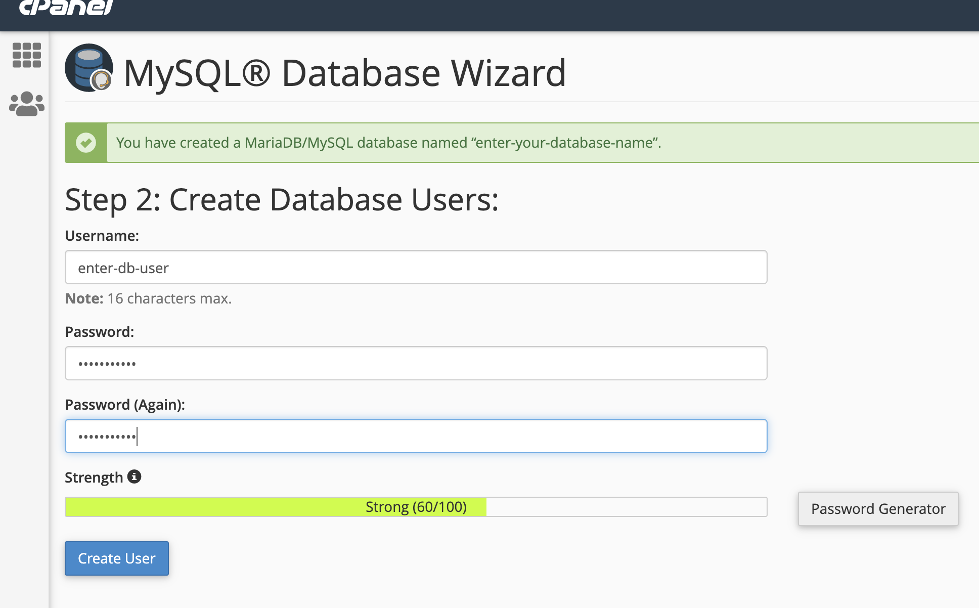Image resolution: width=979 pixels, height=608 pixels.
Task: Click the MySQL Database Wizard database icon
Action: pyautogui.click(x=88, y=68)
